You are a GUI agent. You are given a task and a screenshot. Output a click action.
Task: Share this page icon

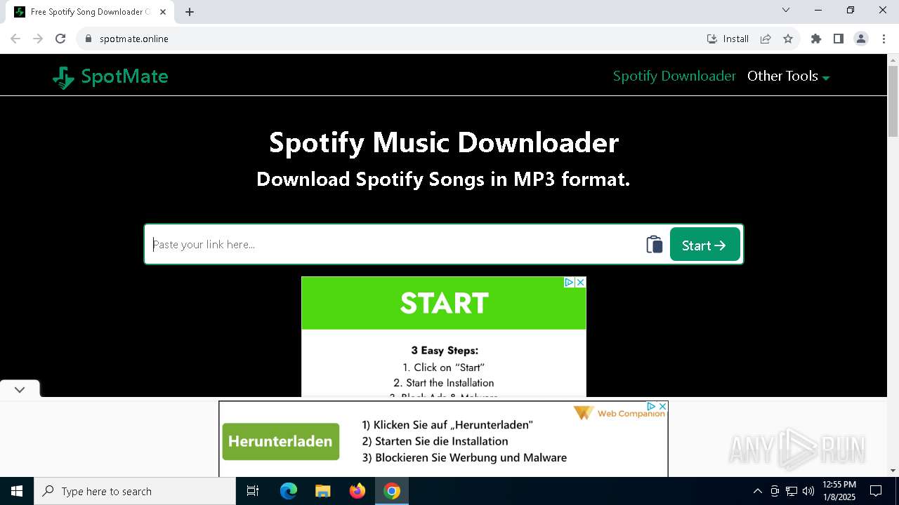tap(766, 39)
